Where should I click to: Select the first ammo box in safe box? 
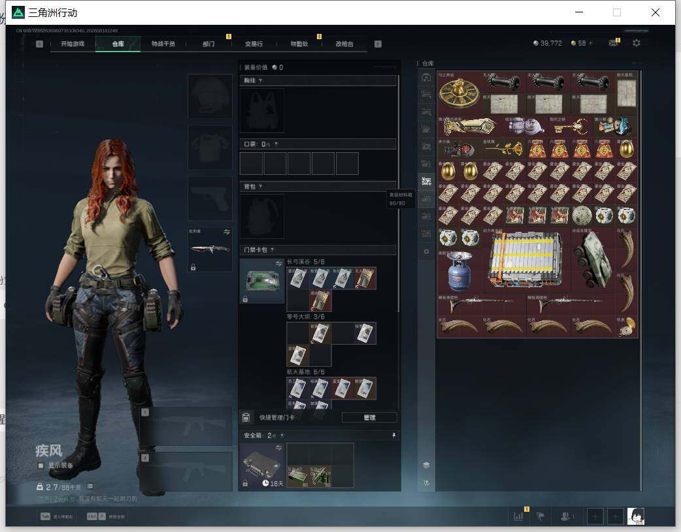coord(298,477)
